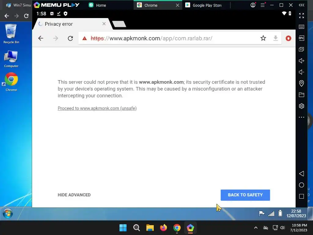Close the Privacy error browser tab
The width and height of the screenshot is (313, 235).
click(104, 24)
